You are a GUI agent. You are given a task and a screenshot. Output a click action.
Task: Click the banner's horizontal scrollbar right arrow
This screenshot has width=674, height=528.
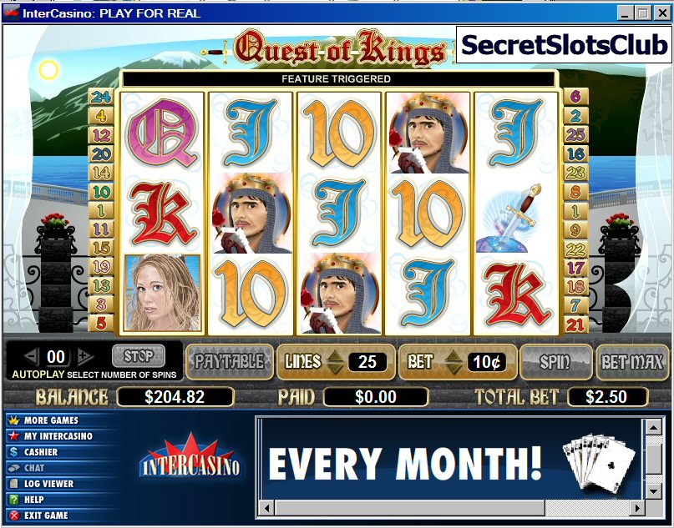click(636, 508)
